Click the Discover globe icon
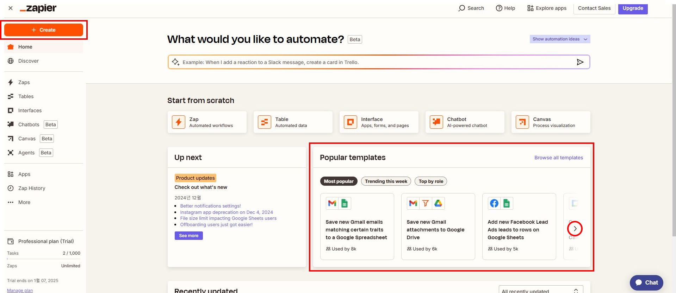Screen dimensions: 676x293 (x=11, y=61)
